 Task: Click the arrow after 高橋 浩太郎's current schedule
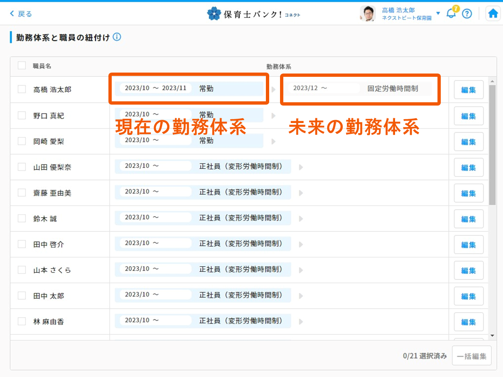tap(273, 89)
